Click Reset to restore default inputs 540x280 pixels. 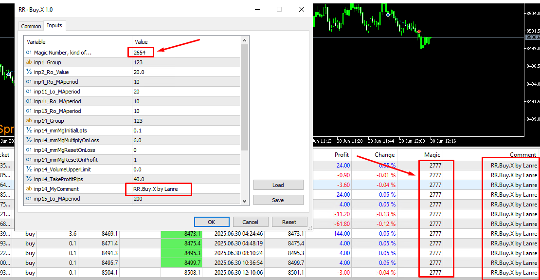pyautogui.click(x=289, y=222)
